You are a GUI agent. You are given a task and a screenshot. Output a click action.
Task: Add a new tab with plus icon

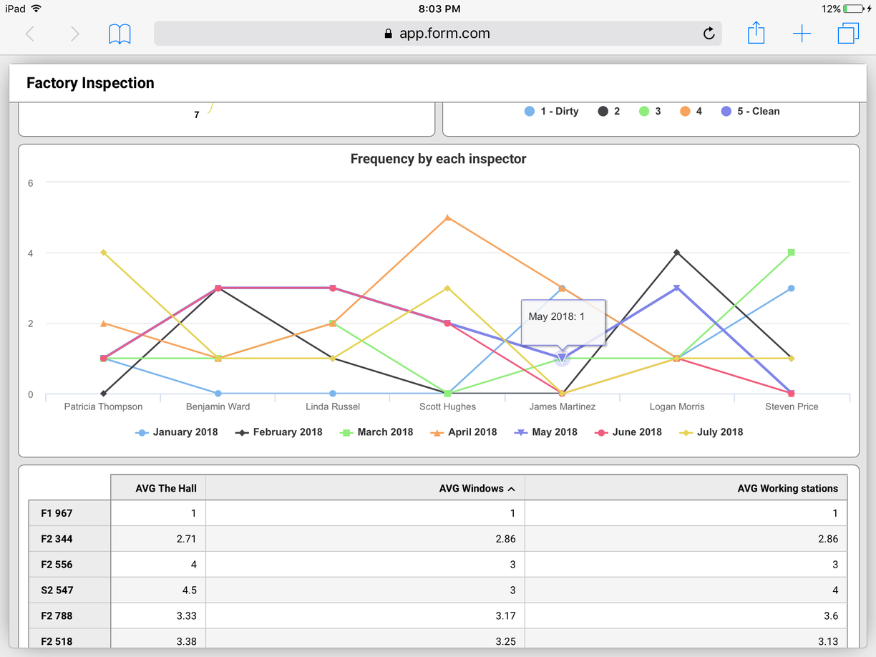802,34
